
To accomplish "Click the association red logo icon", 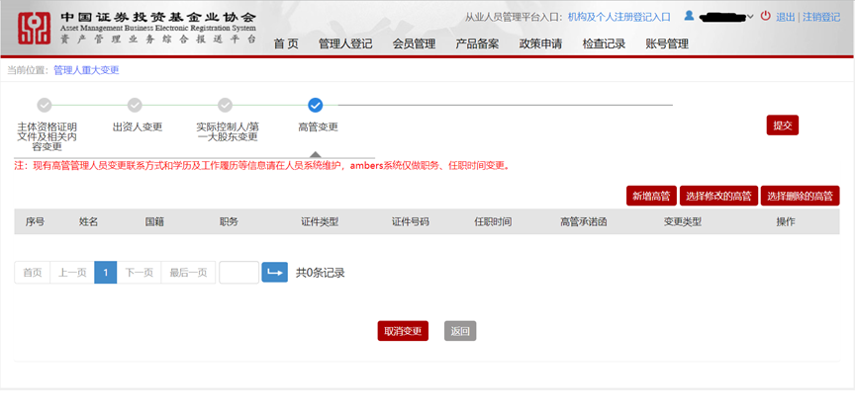I will (34, 29).
